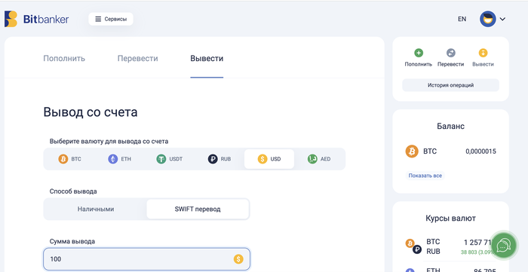Image resolution: width=528 pixels, height=272 pixels.
Task: Click the Баланс heading
Action: pos(450,127)
